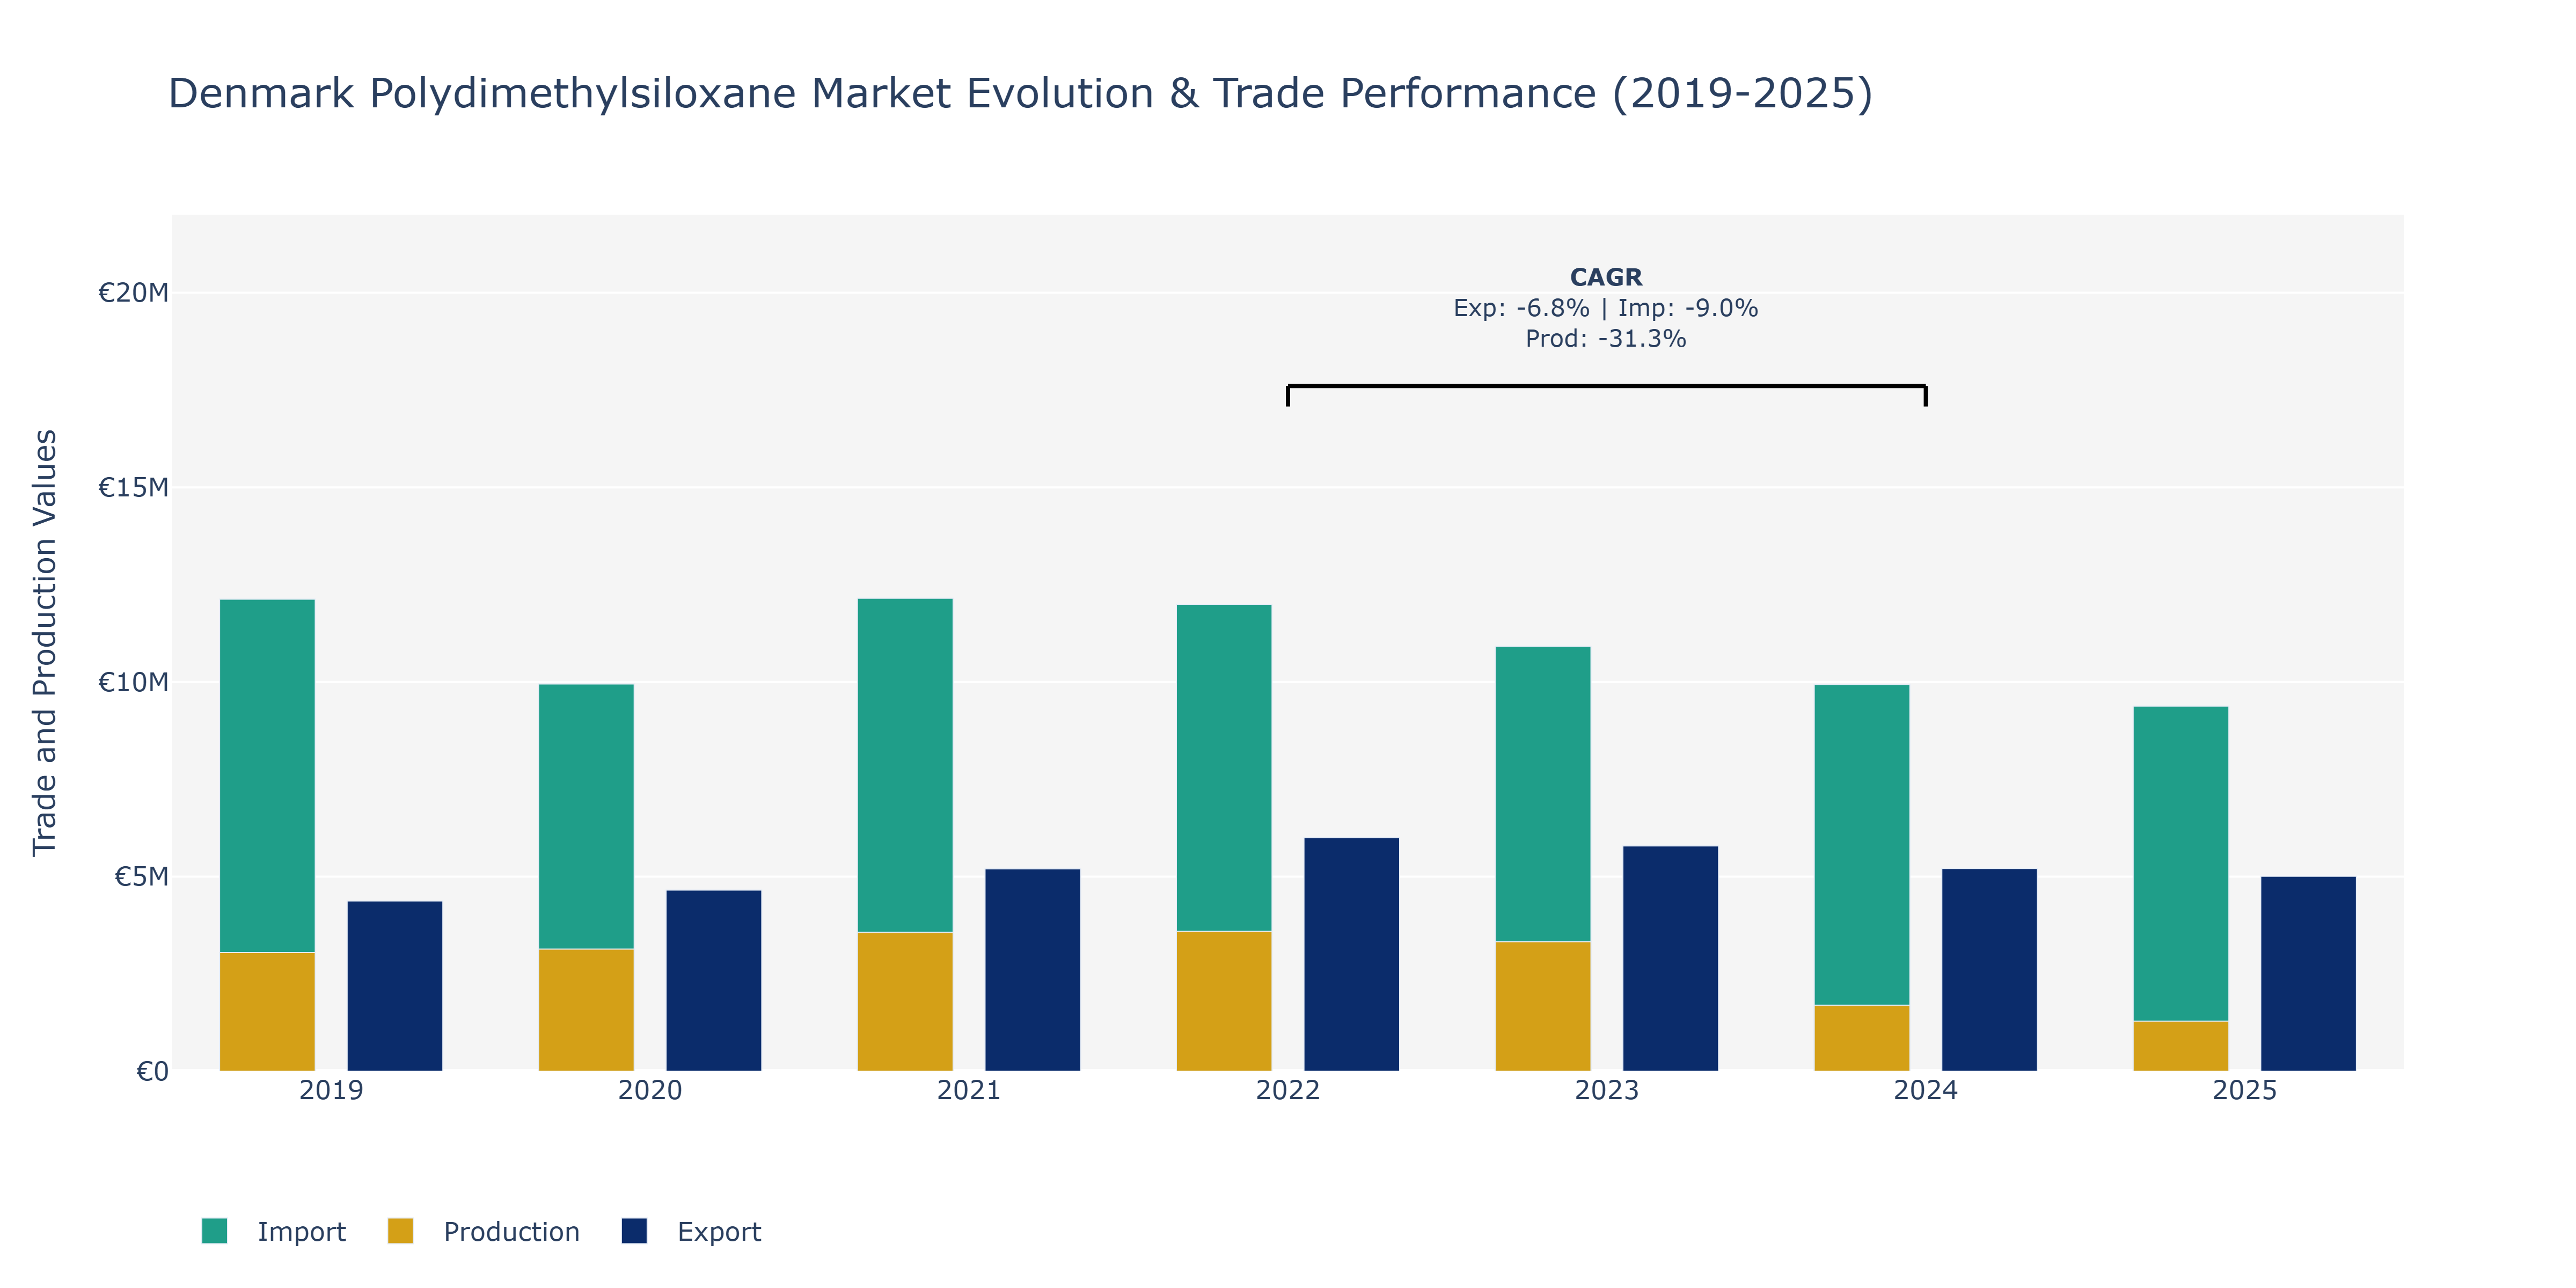Image resolution: width=2576 pixels, height=1288 pixels.
Task: Click the 2020 Export bar
Action: pyautogui.click(x=714, y=981)
